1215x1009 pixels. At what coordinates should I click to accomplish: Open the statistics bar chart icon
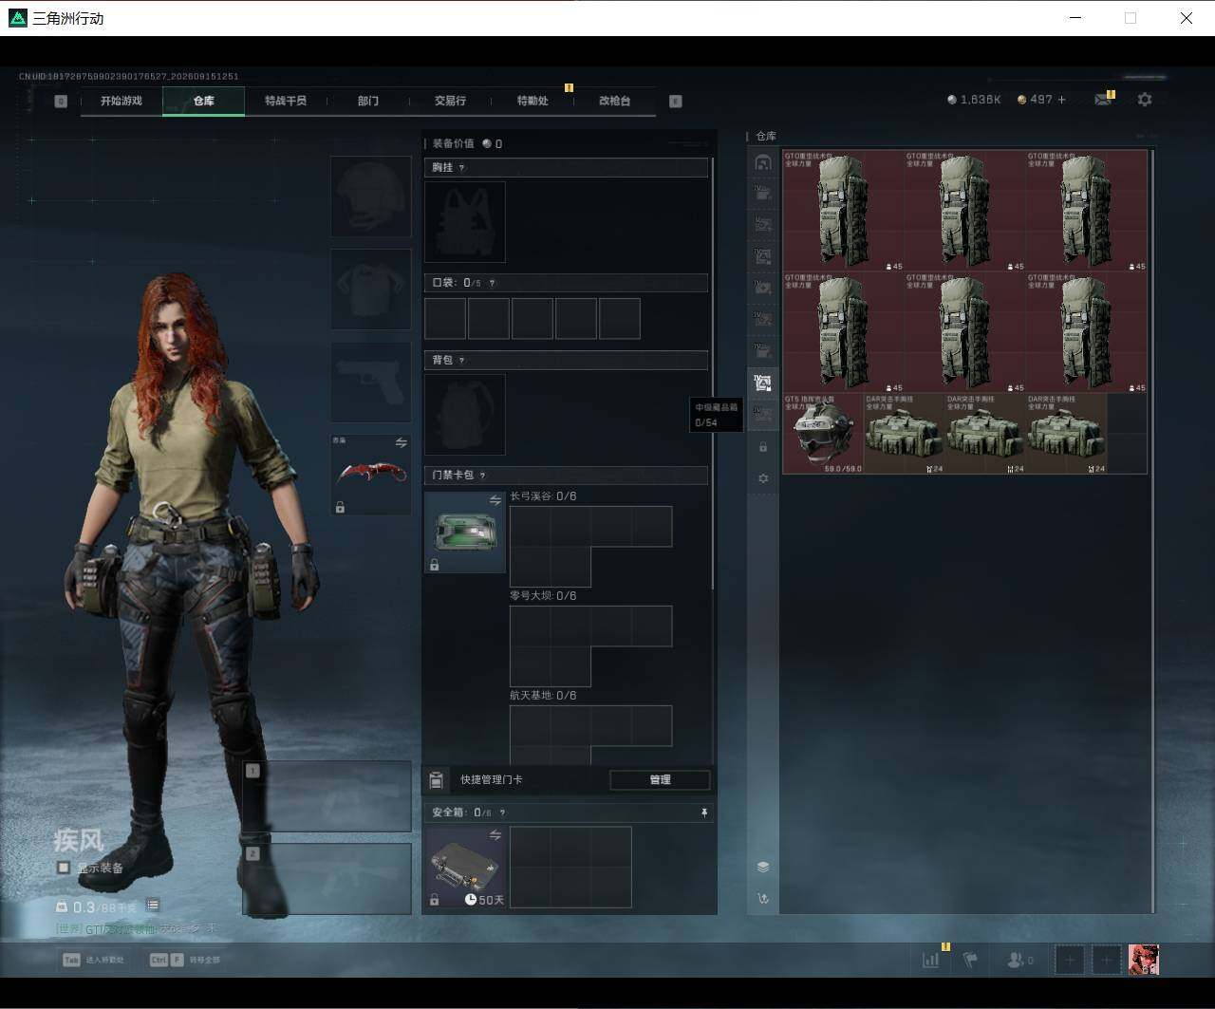(x=931, y=960)
